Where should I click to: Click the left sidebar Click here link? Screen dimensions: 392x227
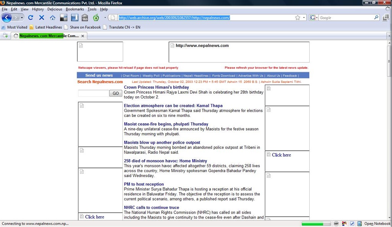(x=95, y=217)
